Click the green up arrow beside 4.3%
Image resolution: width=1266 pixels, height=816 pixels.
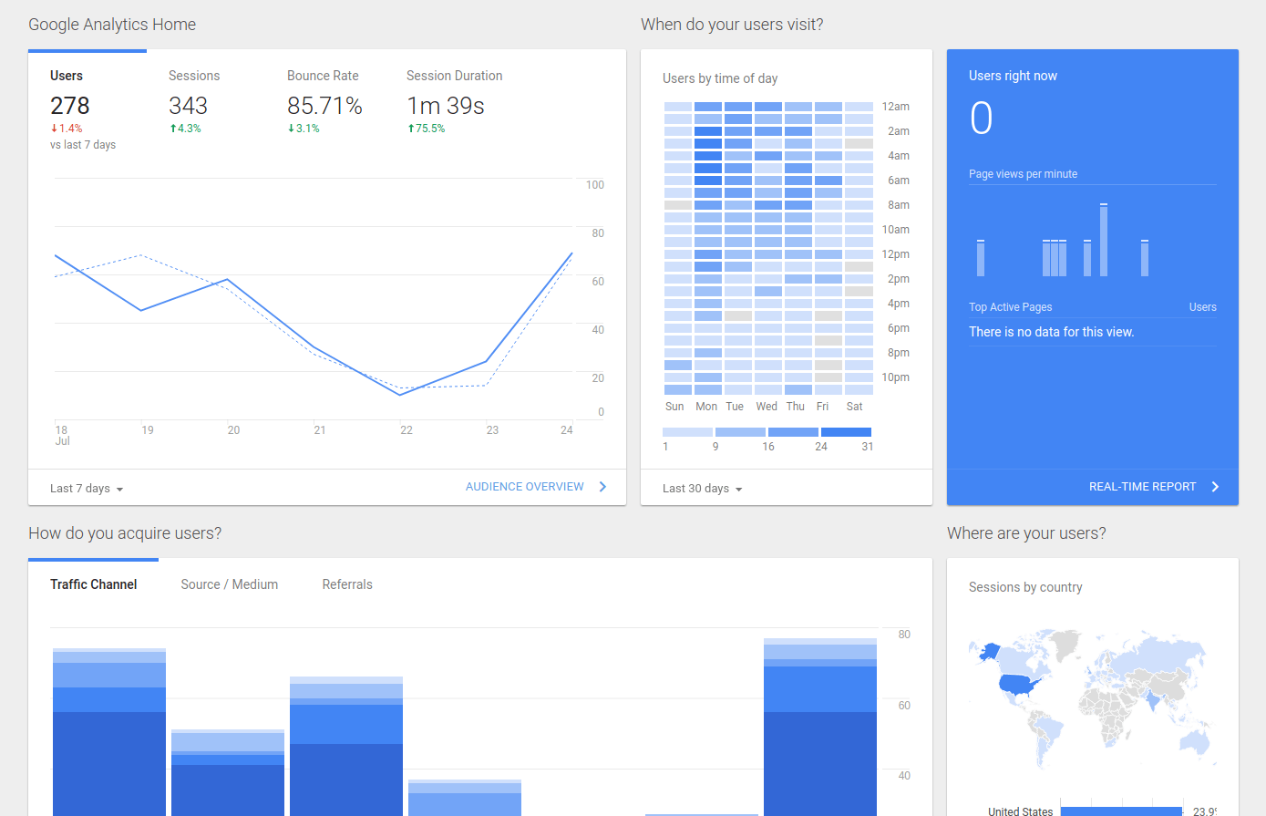(x=173, y=129)
